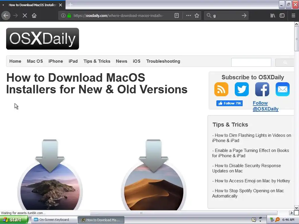
Task: Open a new tab with plus button
Action: pos(70,5)
